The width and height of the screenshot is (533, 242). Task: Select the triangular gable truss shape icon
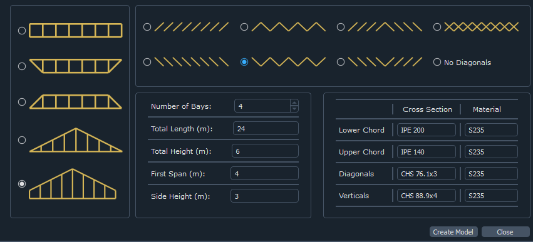click(76, 140)
